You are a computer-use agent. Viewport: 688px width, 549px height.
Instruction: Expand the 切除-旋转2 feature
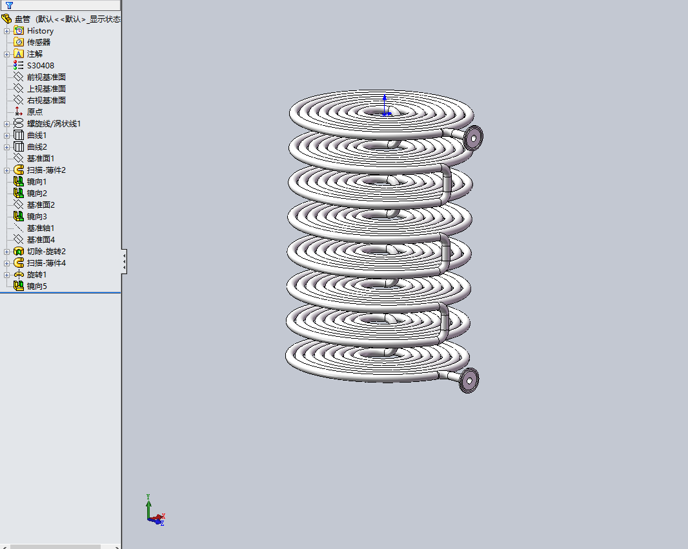[x=6, y=252]
